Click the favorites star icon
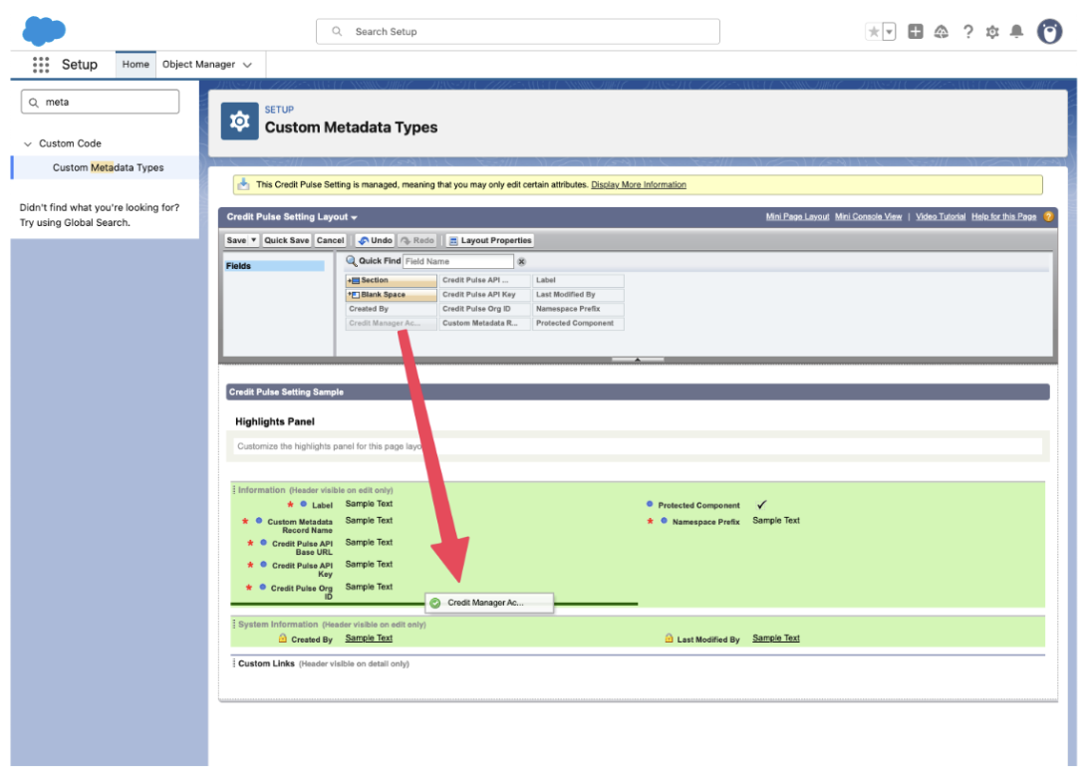This screenshot has width=1089, height=776. tap(874, 32)
